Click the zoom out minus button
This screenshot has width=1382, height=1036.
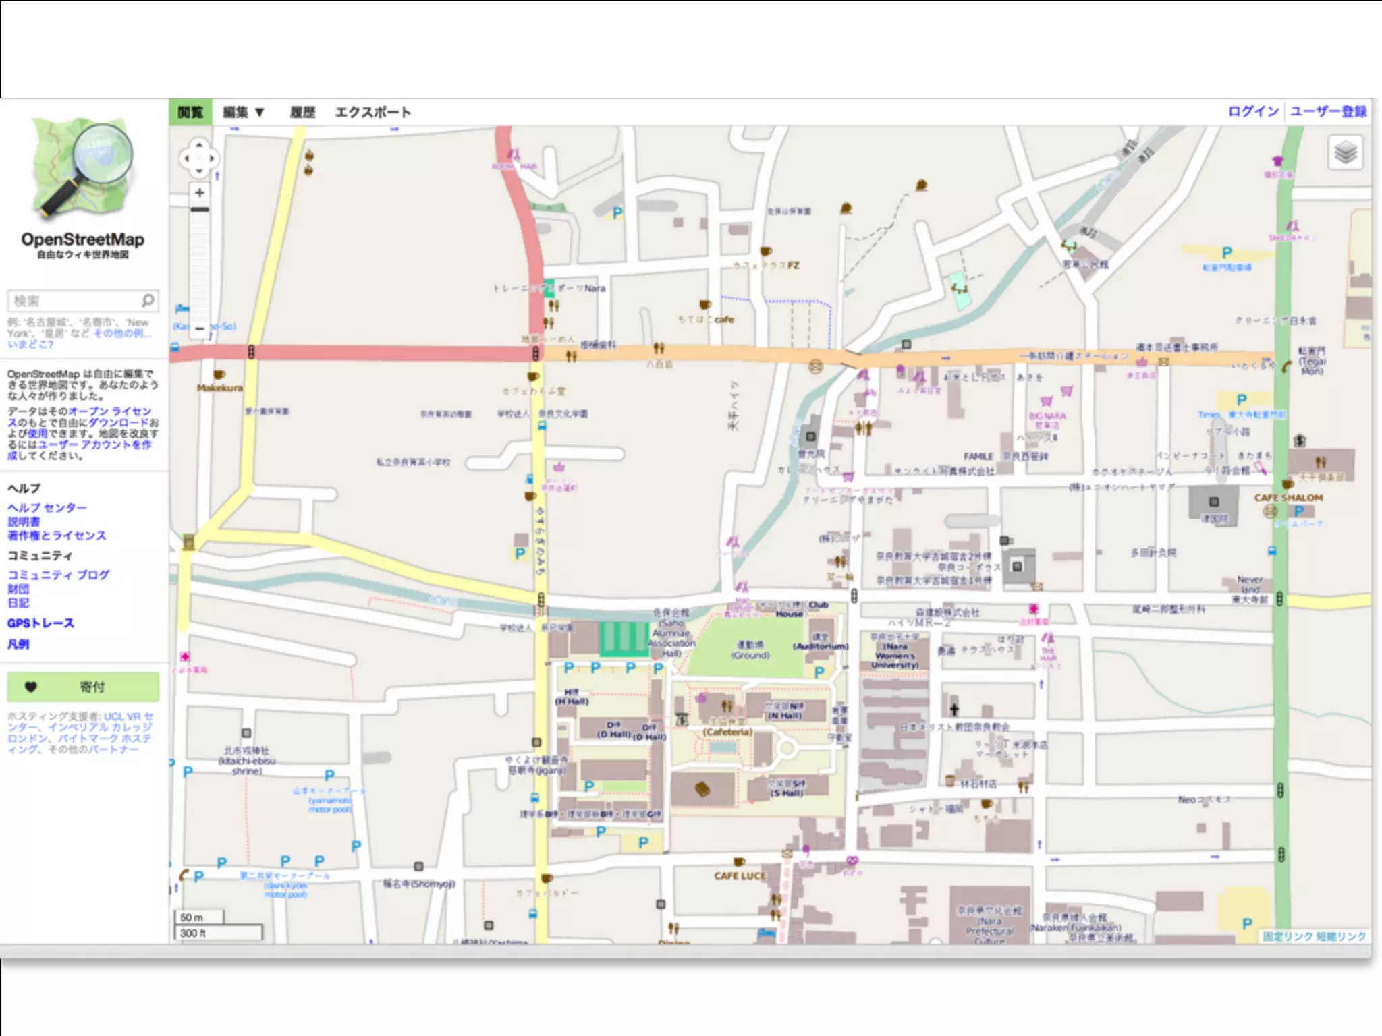point(199,328)
